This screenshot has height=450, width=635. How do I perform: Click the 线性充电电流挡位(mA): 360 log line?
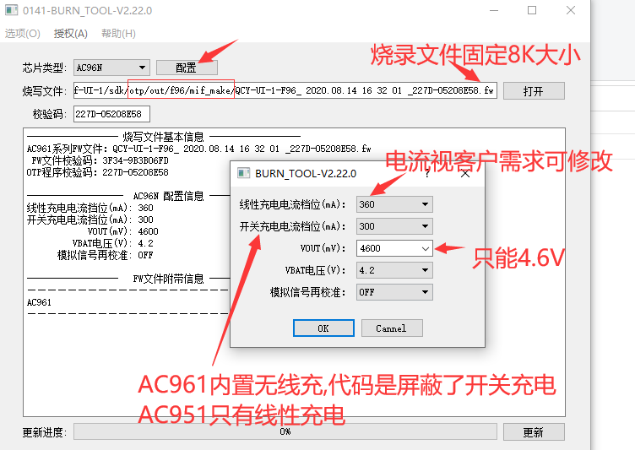[90, 208]
